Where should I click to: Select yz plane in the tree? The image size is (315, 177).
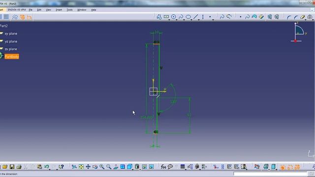point(11,41)
